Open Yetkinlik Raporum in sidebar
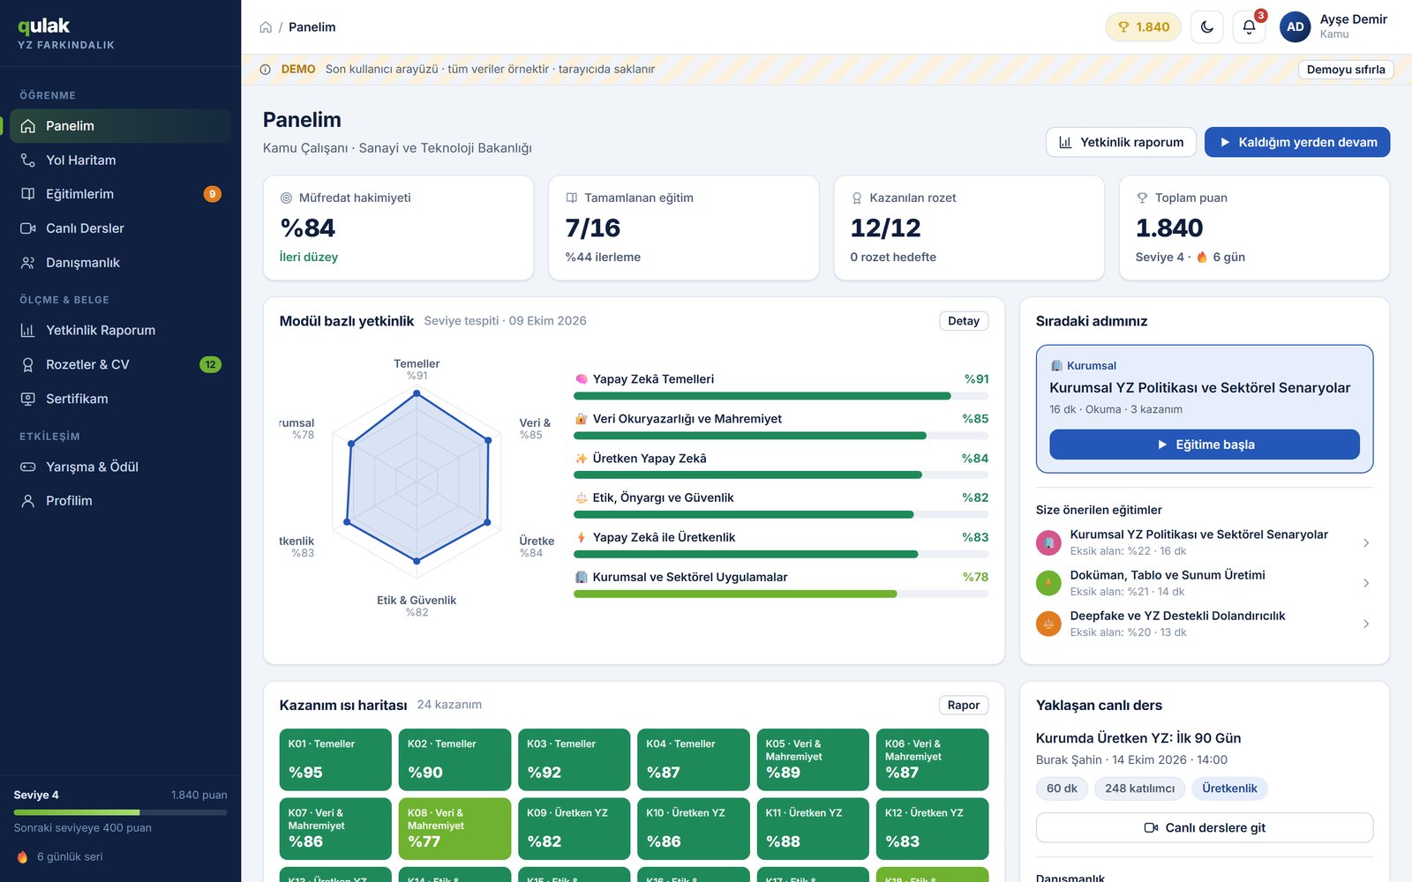Viewport: 1412px width, 882px height. [x=120, y=330]
